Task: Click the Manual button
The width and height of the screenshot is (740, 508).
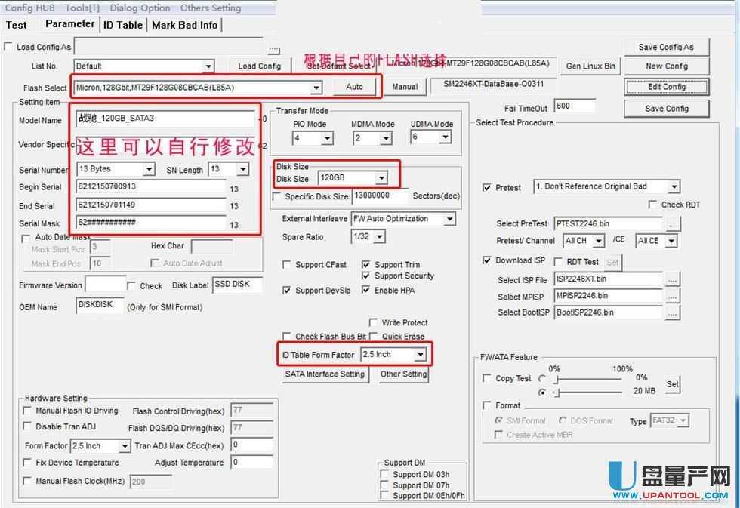Action: click(405, 87)
